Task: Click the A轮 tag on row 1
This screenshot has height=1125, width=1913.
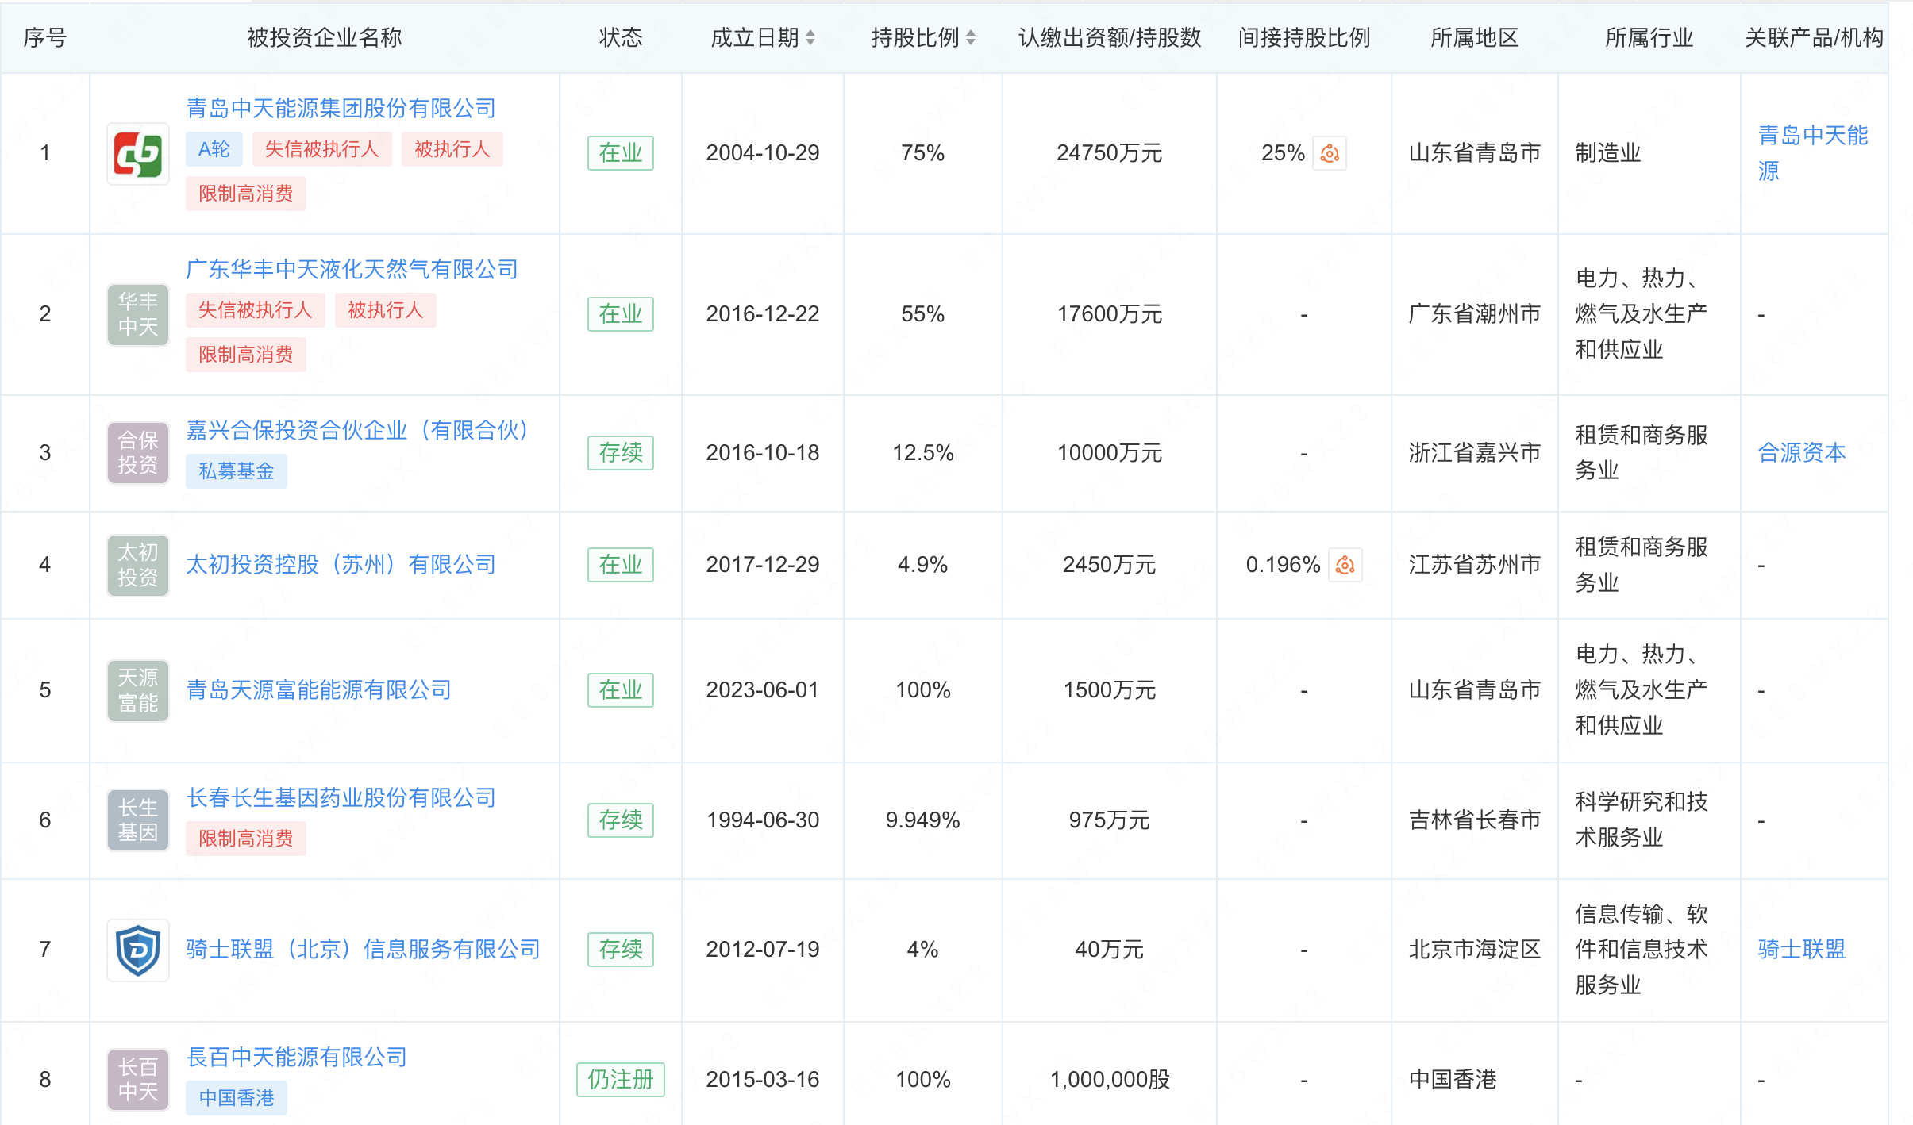Action: pyautogui.click(x=214, y=149)
